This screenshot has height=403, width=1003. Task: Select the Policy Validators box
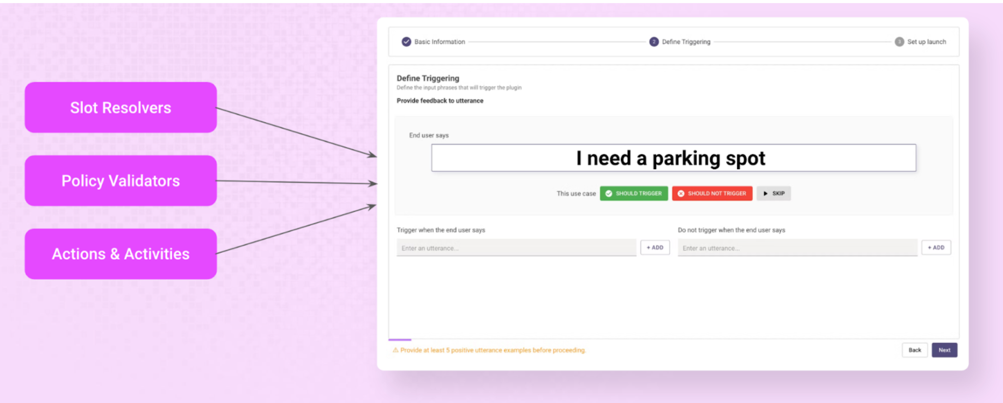[121, 181]
